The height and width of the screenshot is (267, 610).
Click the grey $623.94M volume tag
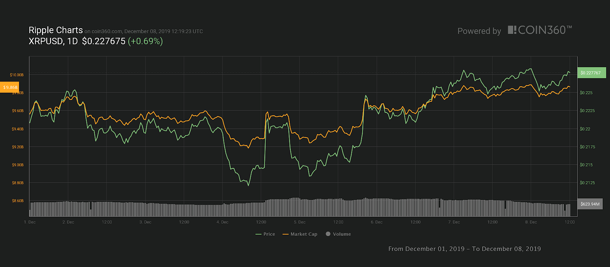coord(590,204)
